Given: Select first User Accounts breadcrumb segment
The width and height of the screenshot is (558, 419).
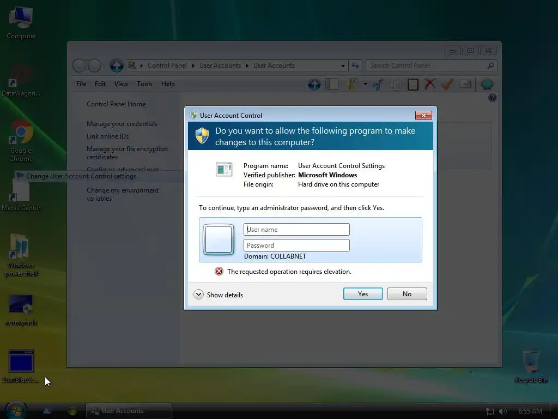Looking at the screenshot, I should pos(220,65).
